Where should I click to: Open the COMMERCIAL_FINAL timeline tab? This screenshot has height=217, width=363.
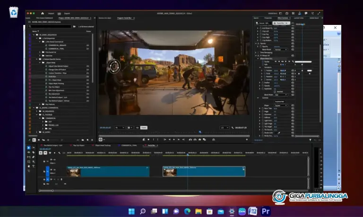click(129, 145)
